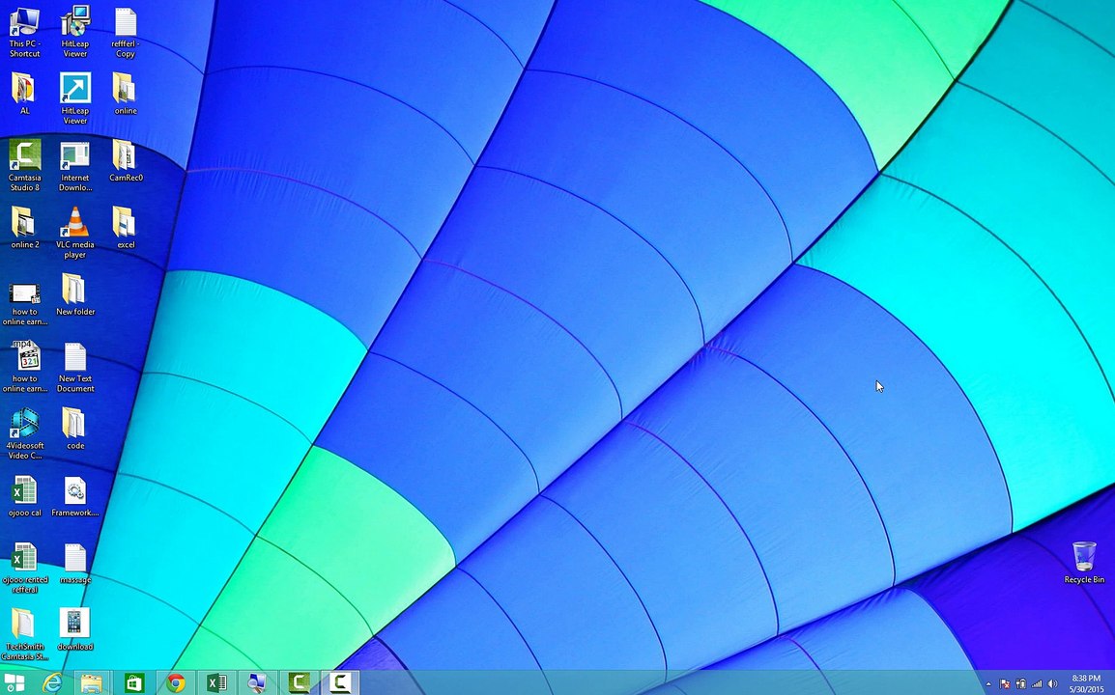Click the Recycle Bin icon
The width and height of the screenshot is (1115, 695).
tap(1083, 558)
